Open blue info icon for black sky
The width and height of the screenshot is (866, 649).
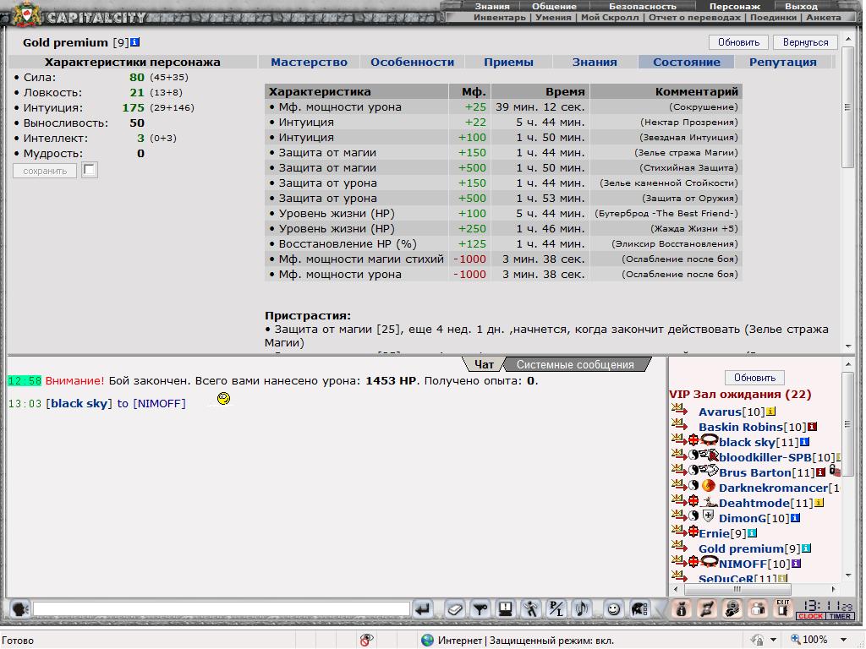(805, 442)
